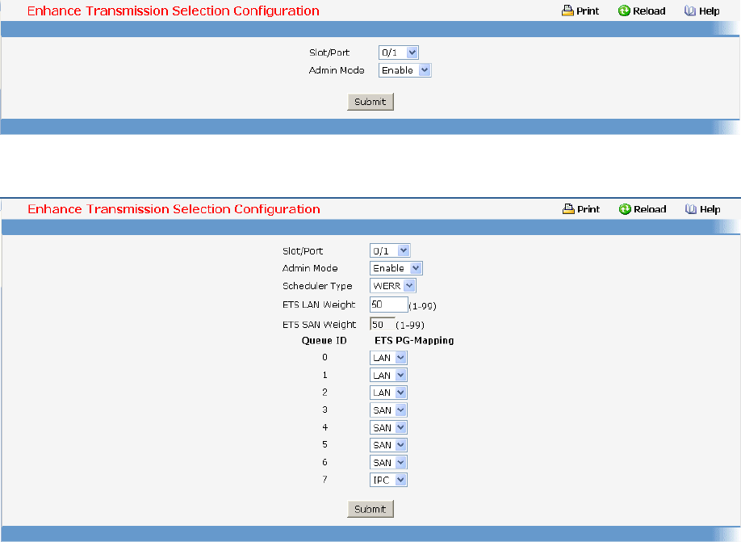Screen dimensions: 741x542
Task: Open Slot/Port dropdown in lower panel
Action: pos(390,250)
